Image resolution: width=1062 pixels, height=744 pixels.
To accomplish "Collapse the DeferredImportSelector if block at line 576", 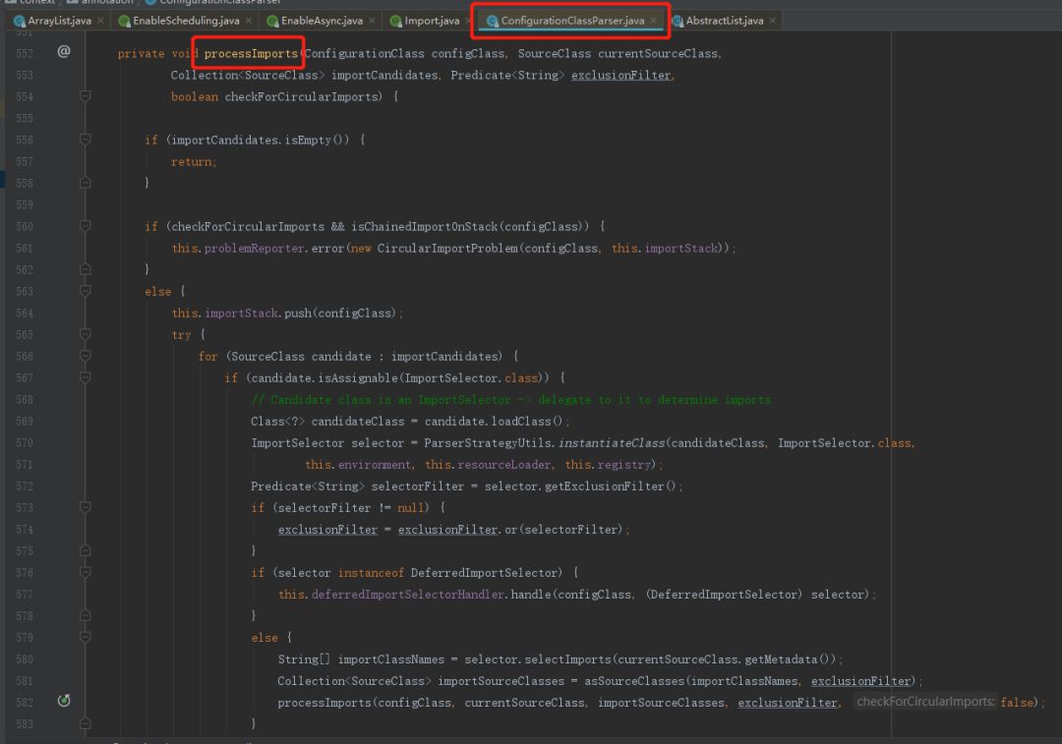I will tap(86, 573).
